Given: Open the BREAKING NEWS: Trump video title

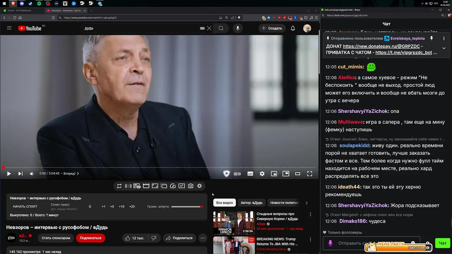Looking at the screenshot, I should (x=277, y=241).
